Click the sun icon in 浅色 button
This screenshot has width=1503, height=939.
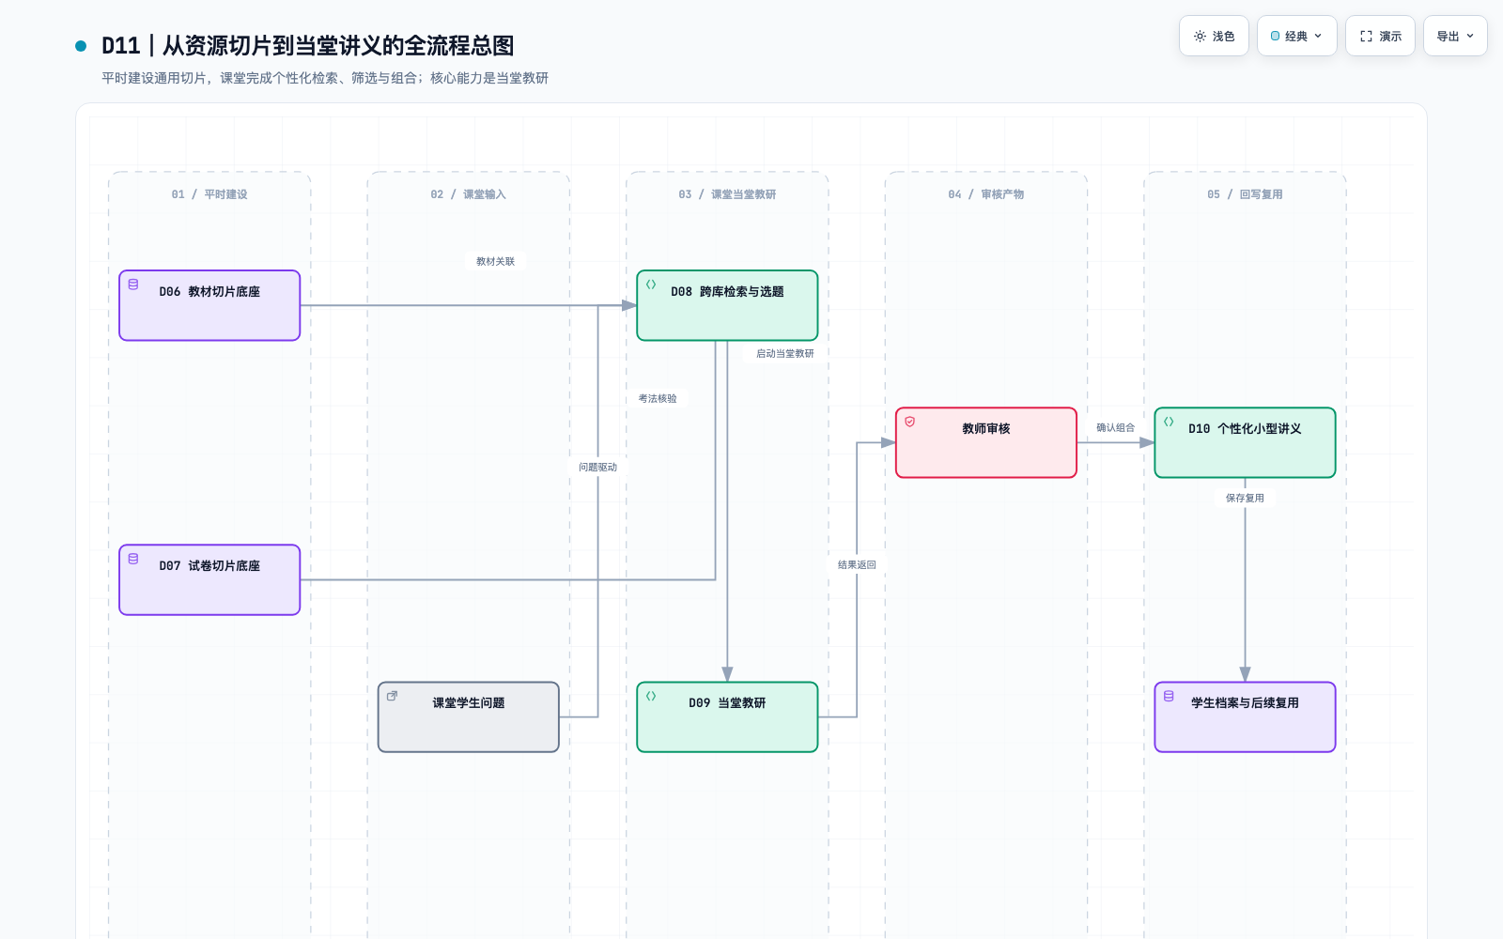click(1200, 37)
